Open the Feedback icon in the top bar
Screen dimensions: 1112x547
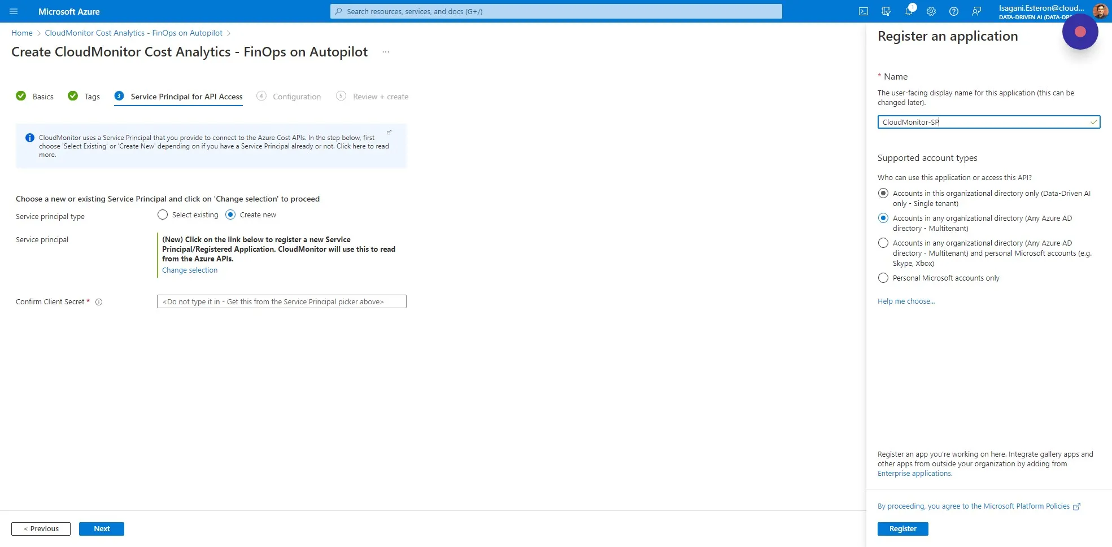coord(976,11)
